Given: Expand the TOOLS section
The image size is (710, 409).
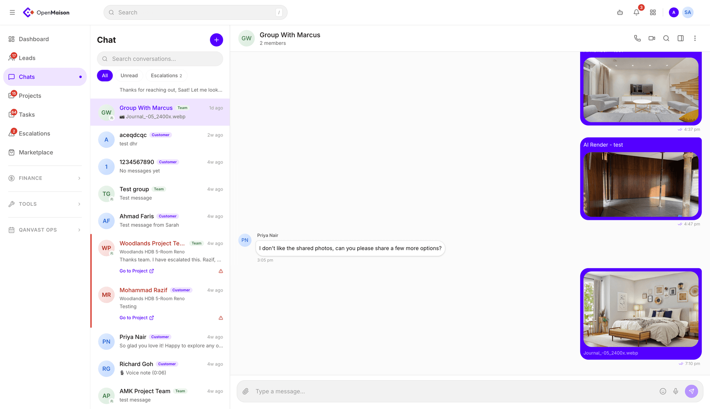Looking at the screenshot, I should 44,204.
